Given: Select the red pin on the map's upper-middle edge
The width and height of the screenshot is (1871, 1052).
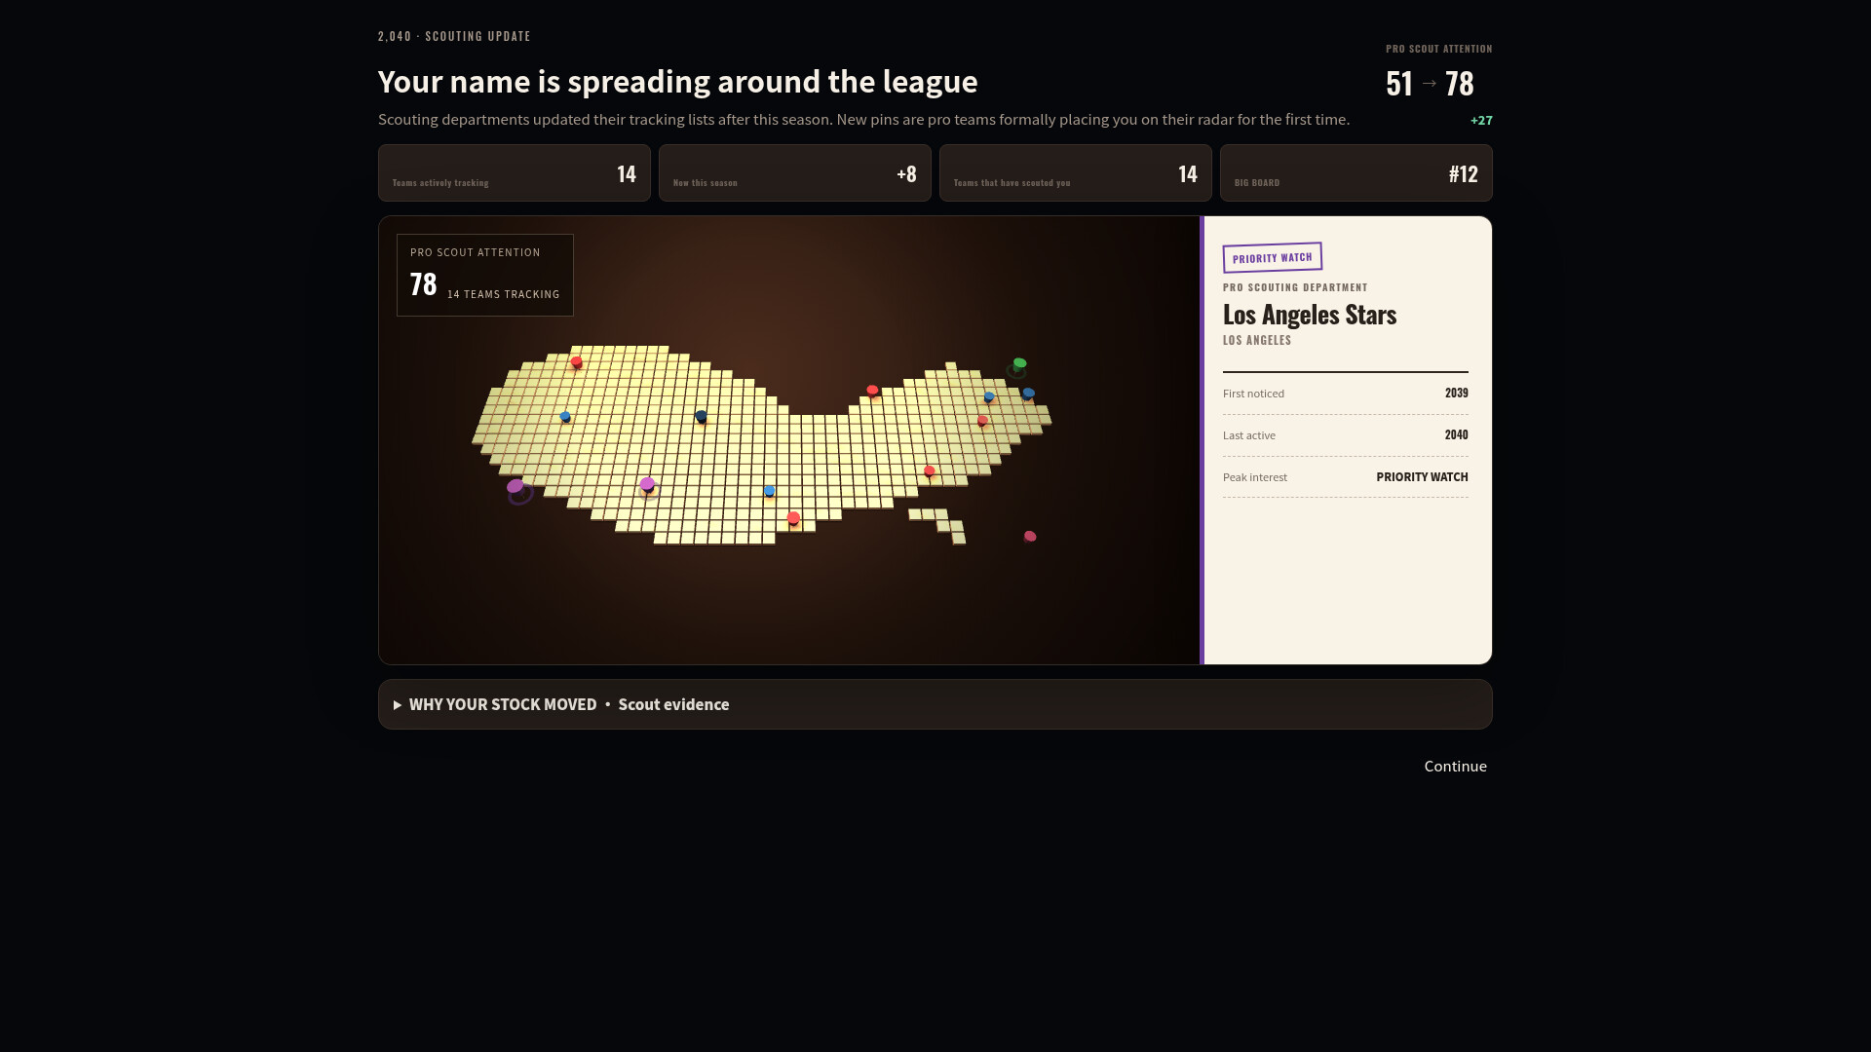Looking at the screenshot, I should (872, 391).
